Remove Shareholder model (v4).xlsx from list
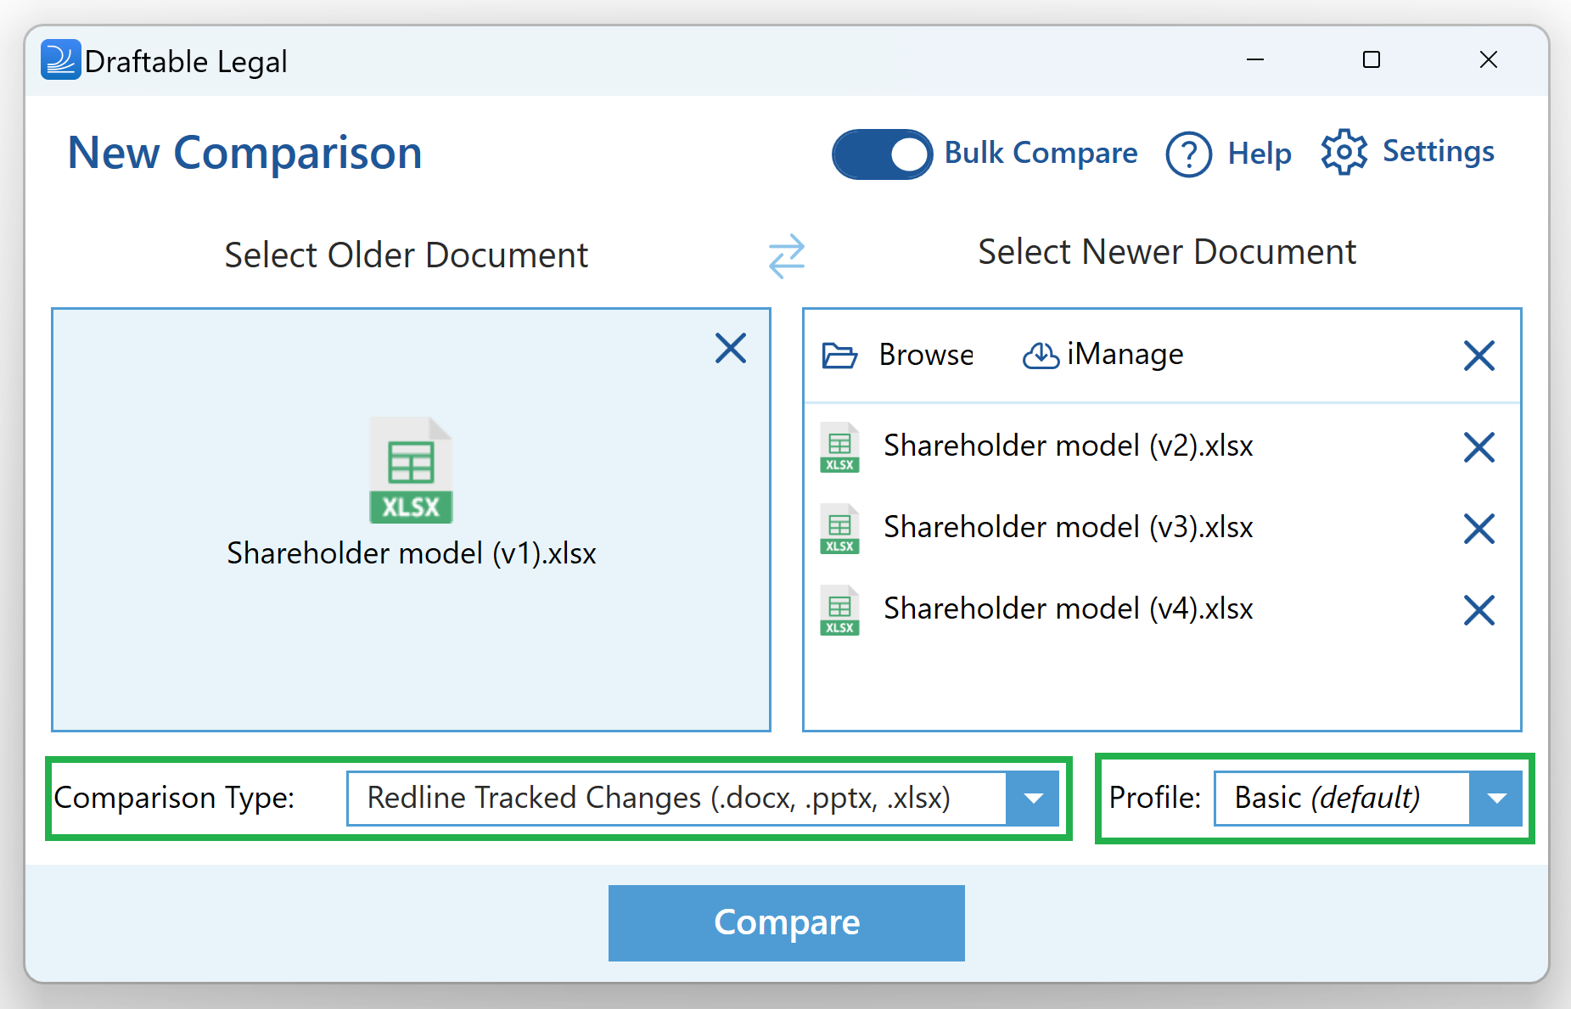1571x1009 pixels. [x=1479, y=610]
